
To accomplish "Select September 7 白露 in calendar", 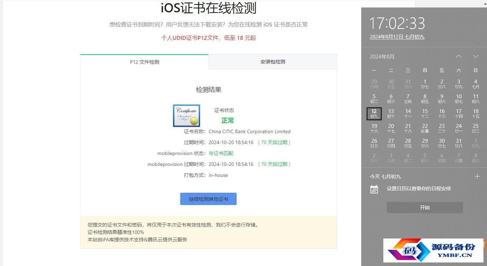I will 458,158.
